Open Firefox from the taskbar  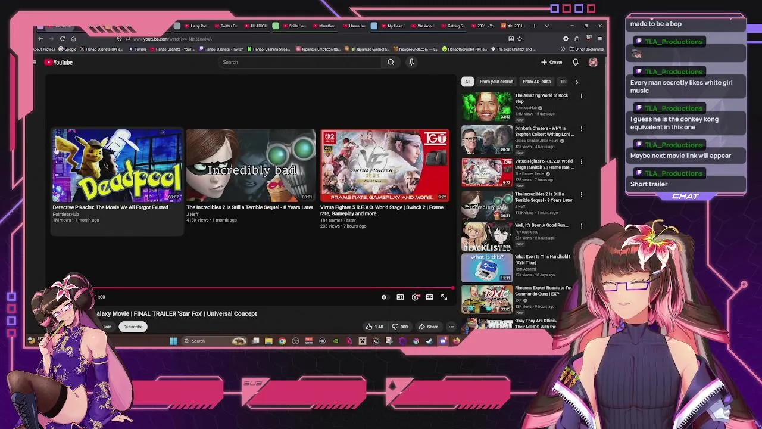(456, 341)
